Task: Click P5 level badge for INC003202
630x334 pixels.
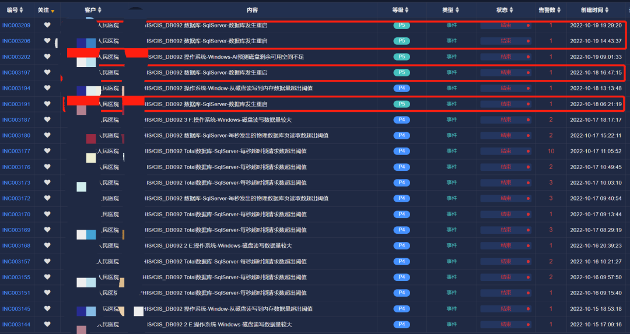Action: click(x=401, y=57)
